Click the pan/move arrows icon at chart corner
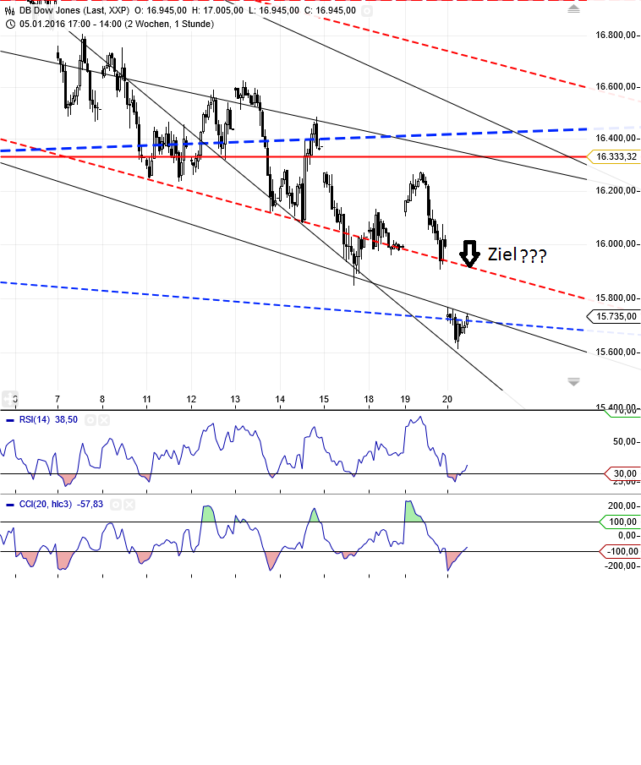Screen dimensions: 641x765 [10, 399]
